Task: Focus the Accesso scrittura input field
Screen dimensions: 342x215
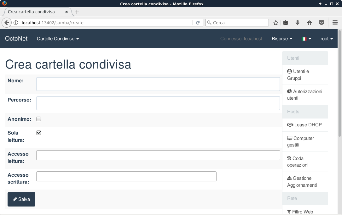Action: click(126, 176)
